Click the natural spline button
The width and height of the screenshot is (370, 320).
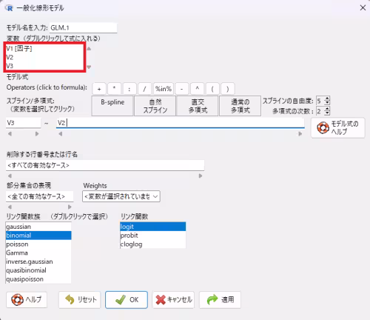[155, 106]
